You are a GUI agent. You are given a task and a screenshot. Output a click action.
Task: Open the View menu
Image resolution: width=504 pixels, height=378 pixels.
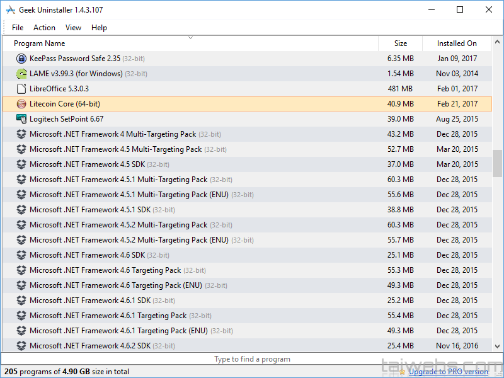pyautogui.click(x=73, y=28)
